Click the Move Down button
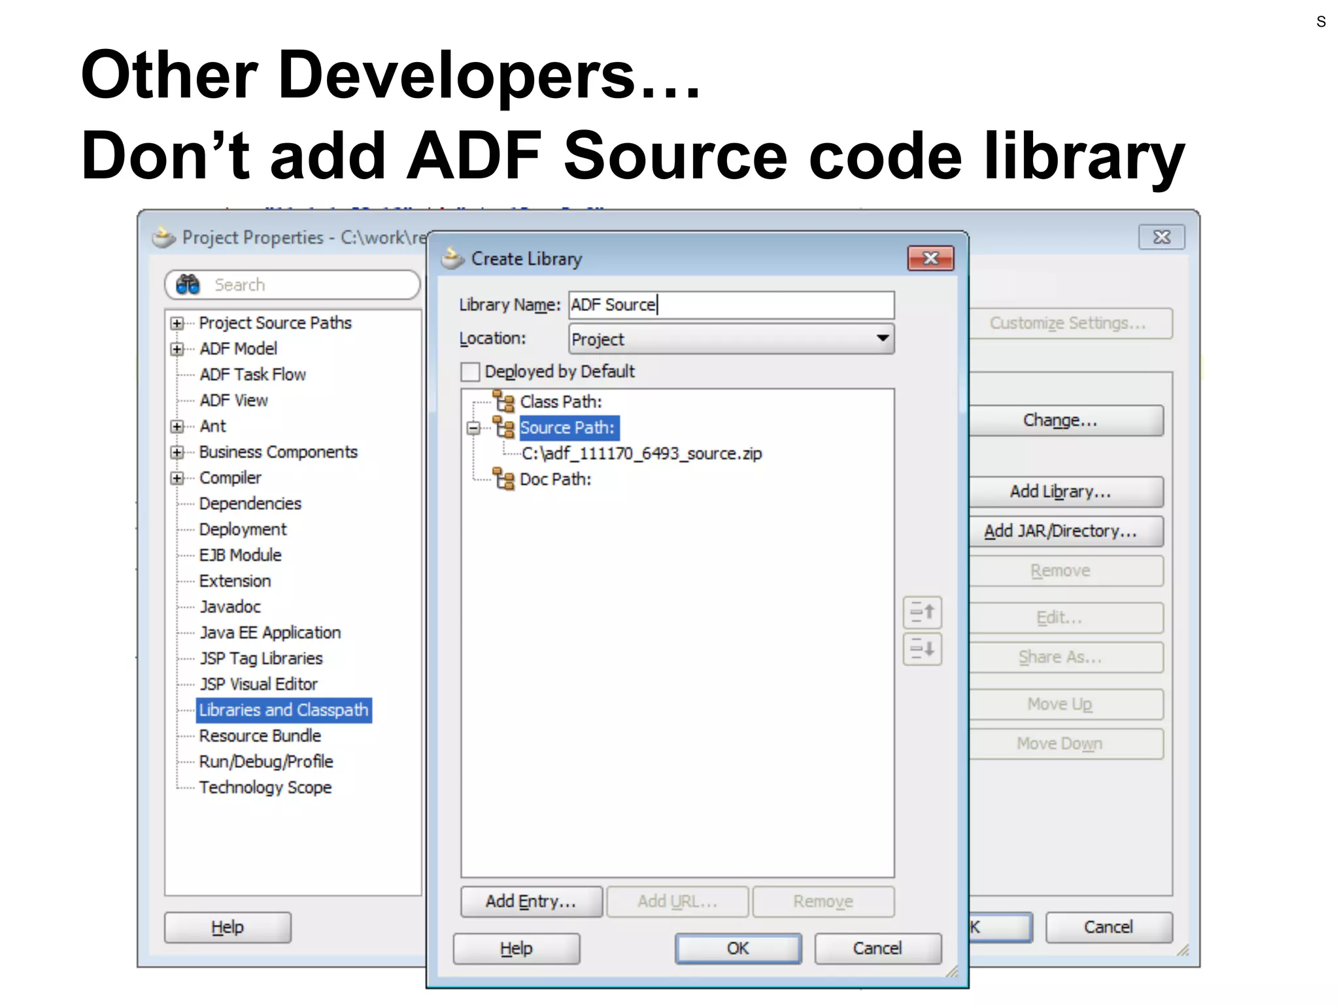The height and width of the screenshot is (1004, 1339). tap(1066, 744)
